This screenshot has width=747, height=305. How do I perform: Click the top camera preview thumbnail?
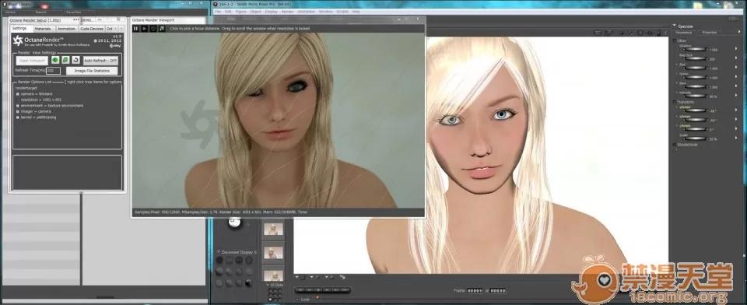pyautogui.click(x=273, y=230)
